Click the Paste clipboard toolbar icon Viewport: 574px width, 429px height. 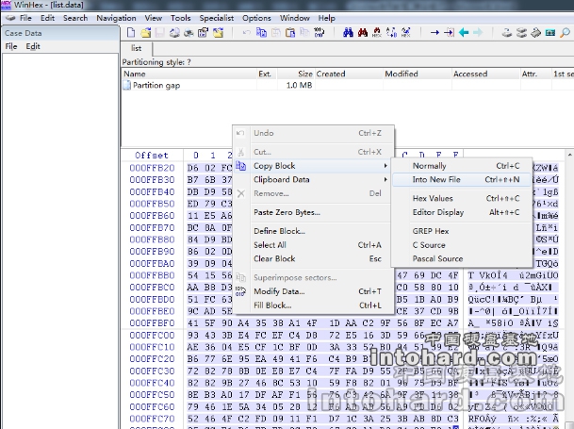click(x=290, y=33)
